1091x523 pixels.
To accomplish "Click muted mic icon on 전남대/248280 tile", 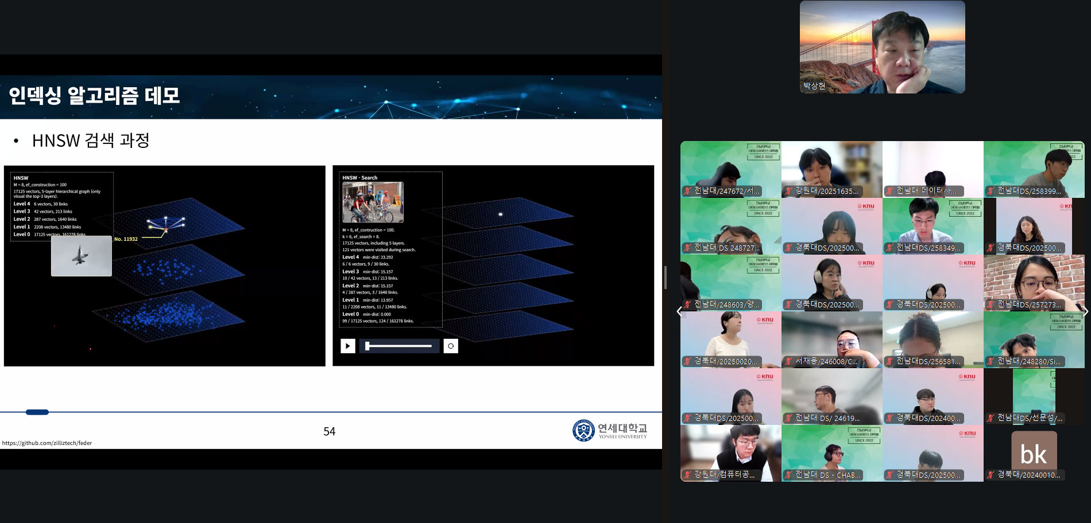I will pyautogui.click(x=991, y=361).
